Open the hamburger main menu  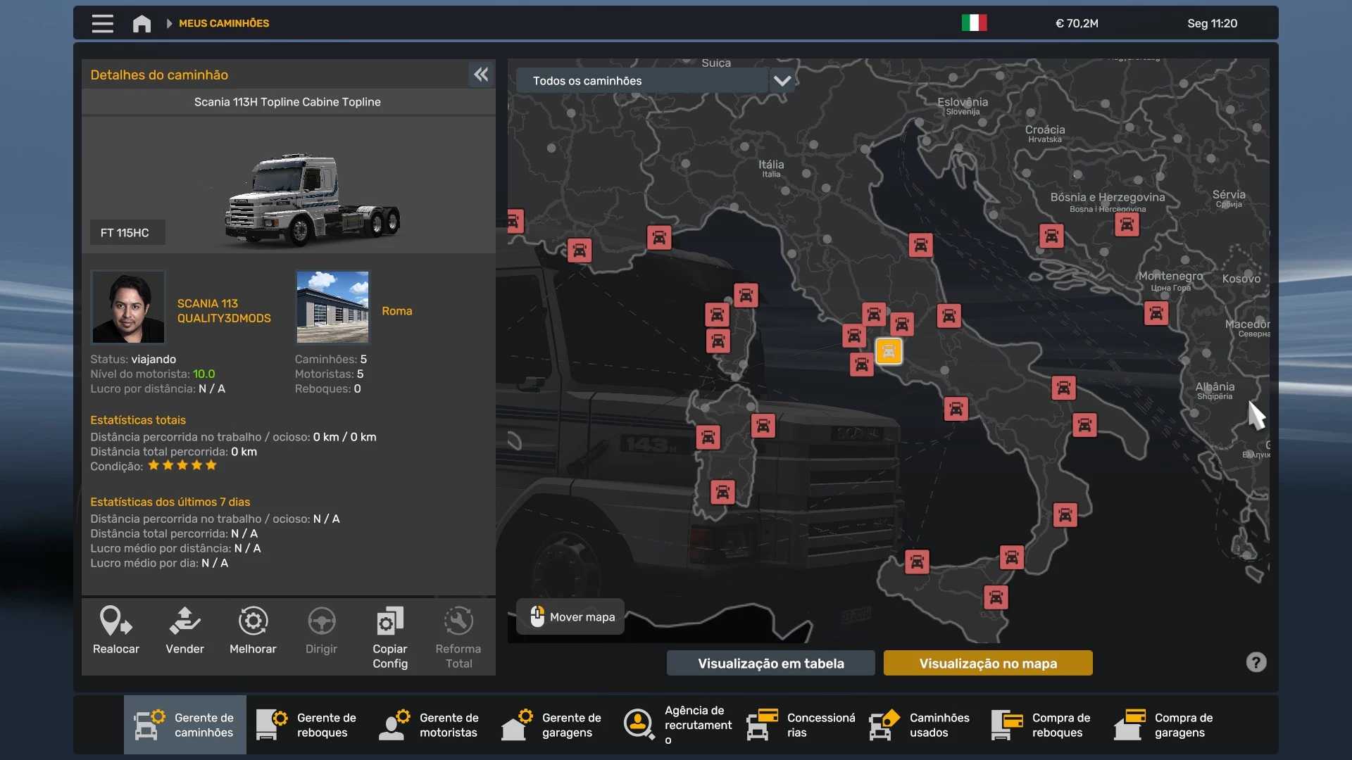coord(102,24)
